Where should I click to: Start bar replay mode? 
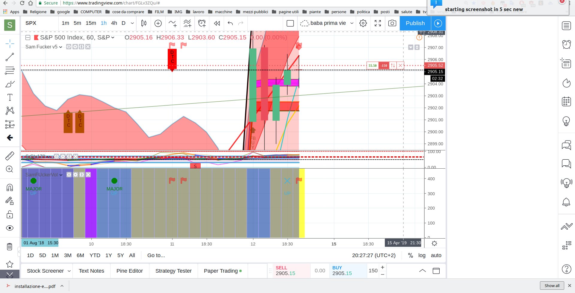click(x=217, y=23)
